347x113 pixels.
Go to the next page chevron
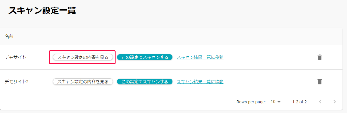coord(335,102)
